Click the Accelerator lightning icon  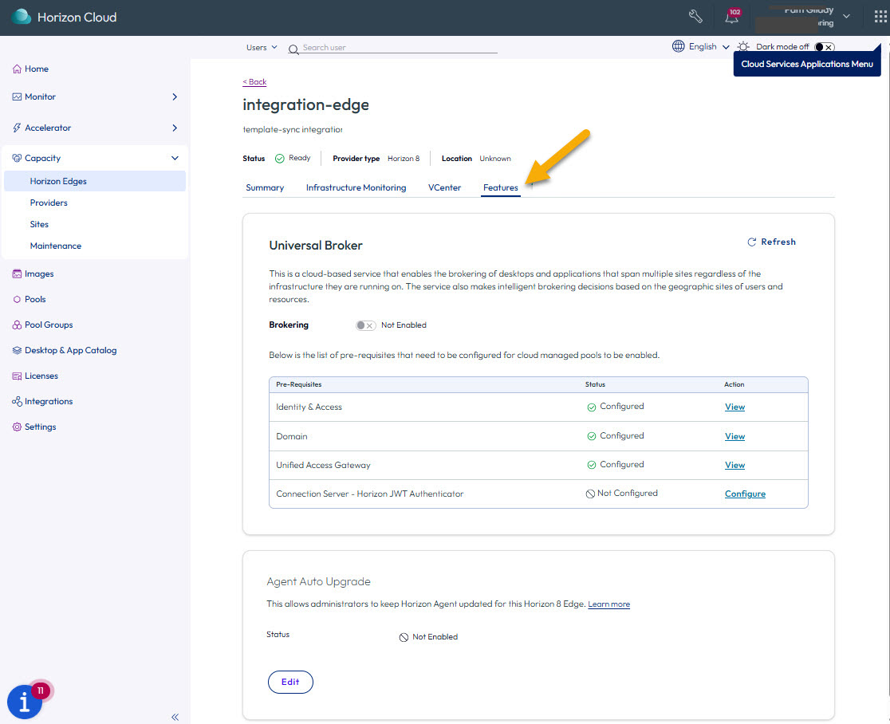pyautogui.click(x=17, y=128)
